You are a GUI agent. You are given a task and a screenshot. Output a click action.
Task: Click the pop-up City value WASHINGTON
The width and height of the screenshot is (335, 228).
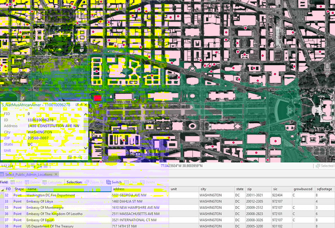40,132
